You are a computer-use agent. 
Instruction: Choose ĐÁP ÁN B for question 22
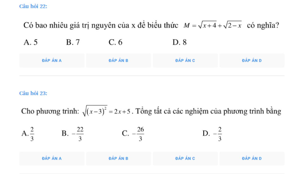pyautogui.click(x=119, y=60)
